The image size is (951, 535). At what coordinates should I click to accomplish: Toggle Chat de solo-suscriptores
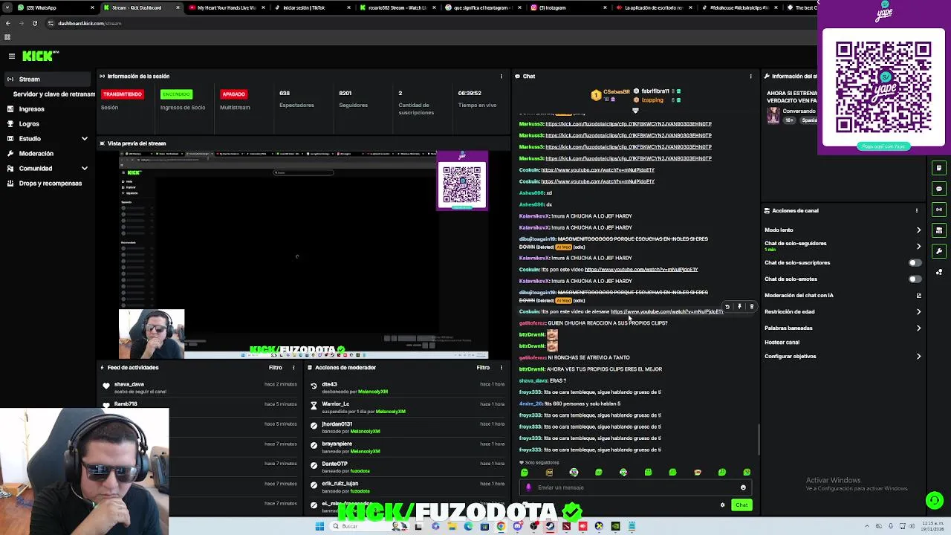pos(915,262)
